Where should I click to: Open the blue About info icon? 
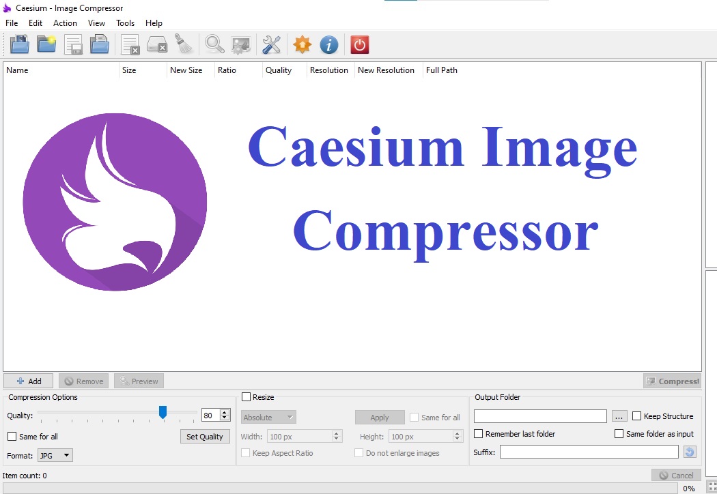pyautogui.click(x=329, y=44)
